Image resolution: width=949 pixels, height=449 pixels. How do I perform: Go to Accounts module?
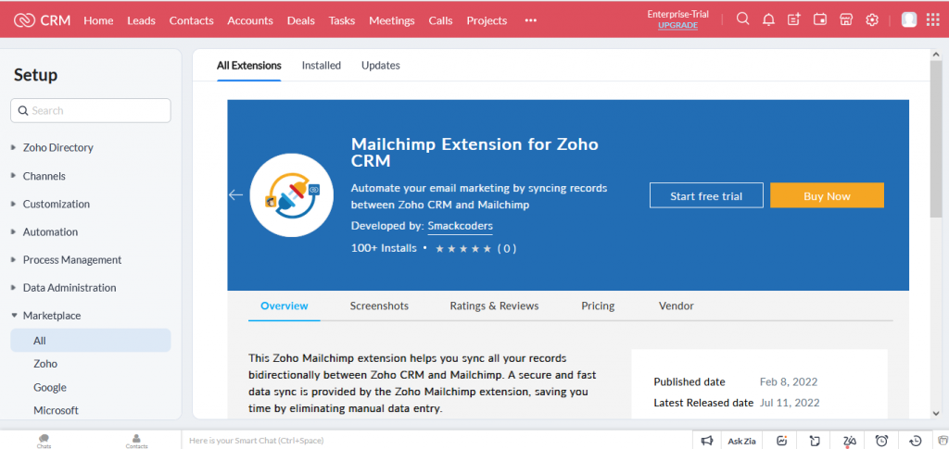click(250, 20)
